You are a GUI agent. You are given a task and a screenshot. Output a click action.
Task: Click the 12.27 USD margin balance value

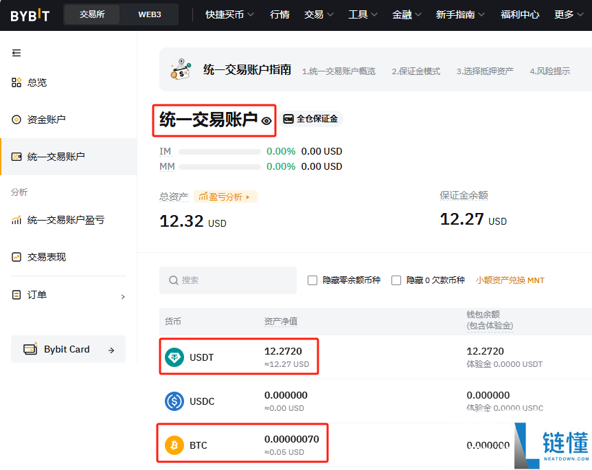pos(473,219)
